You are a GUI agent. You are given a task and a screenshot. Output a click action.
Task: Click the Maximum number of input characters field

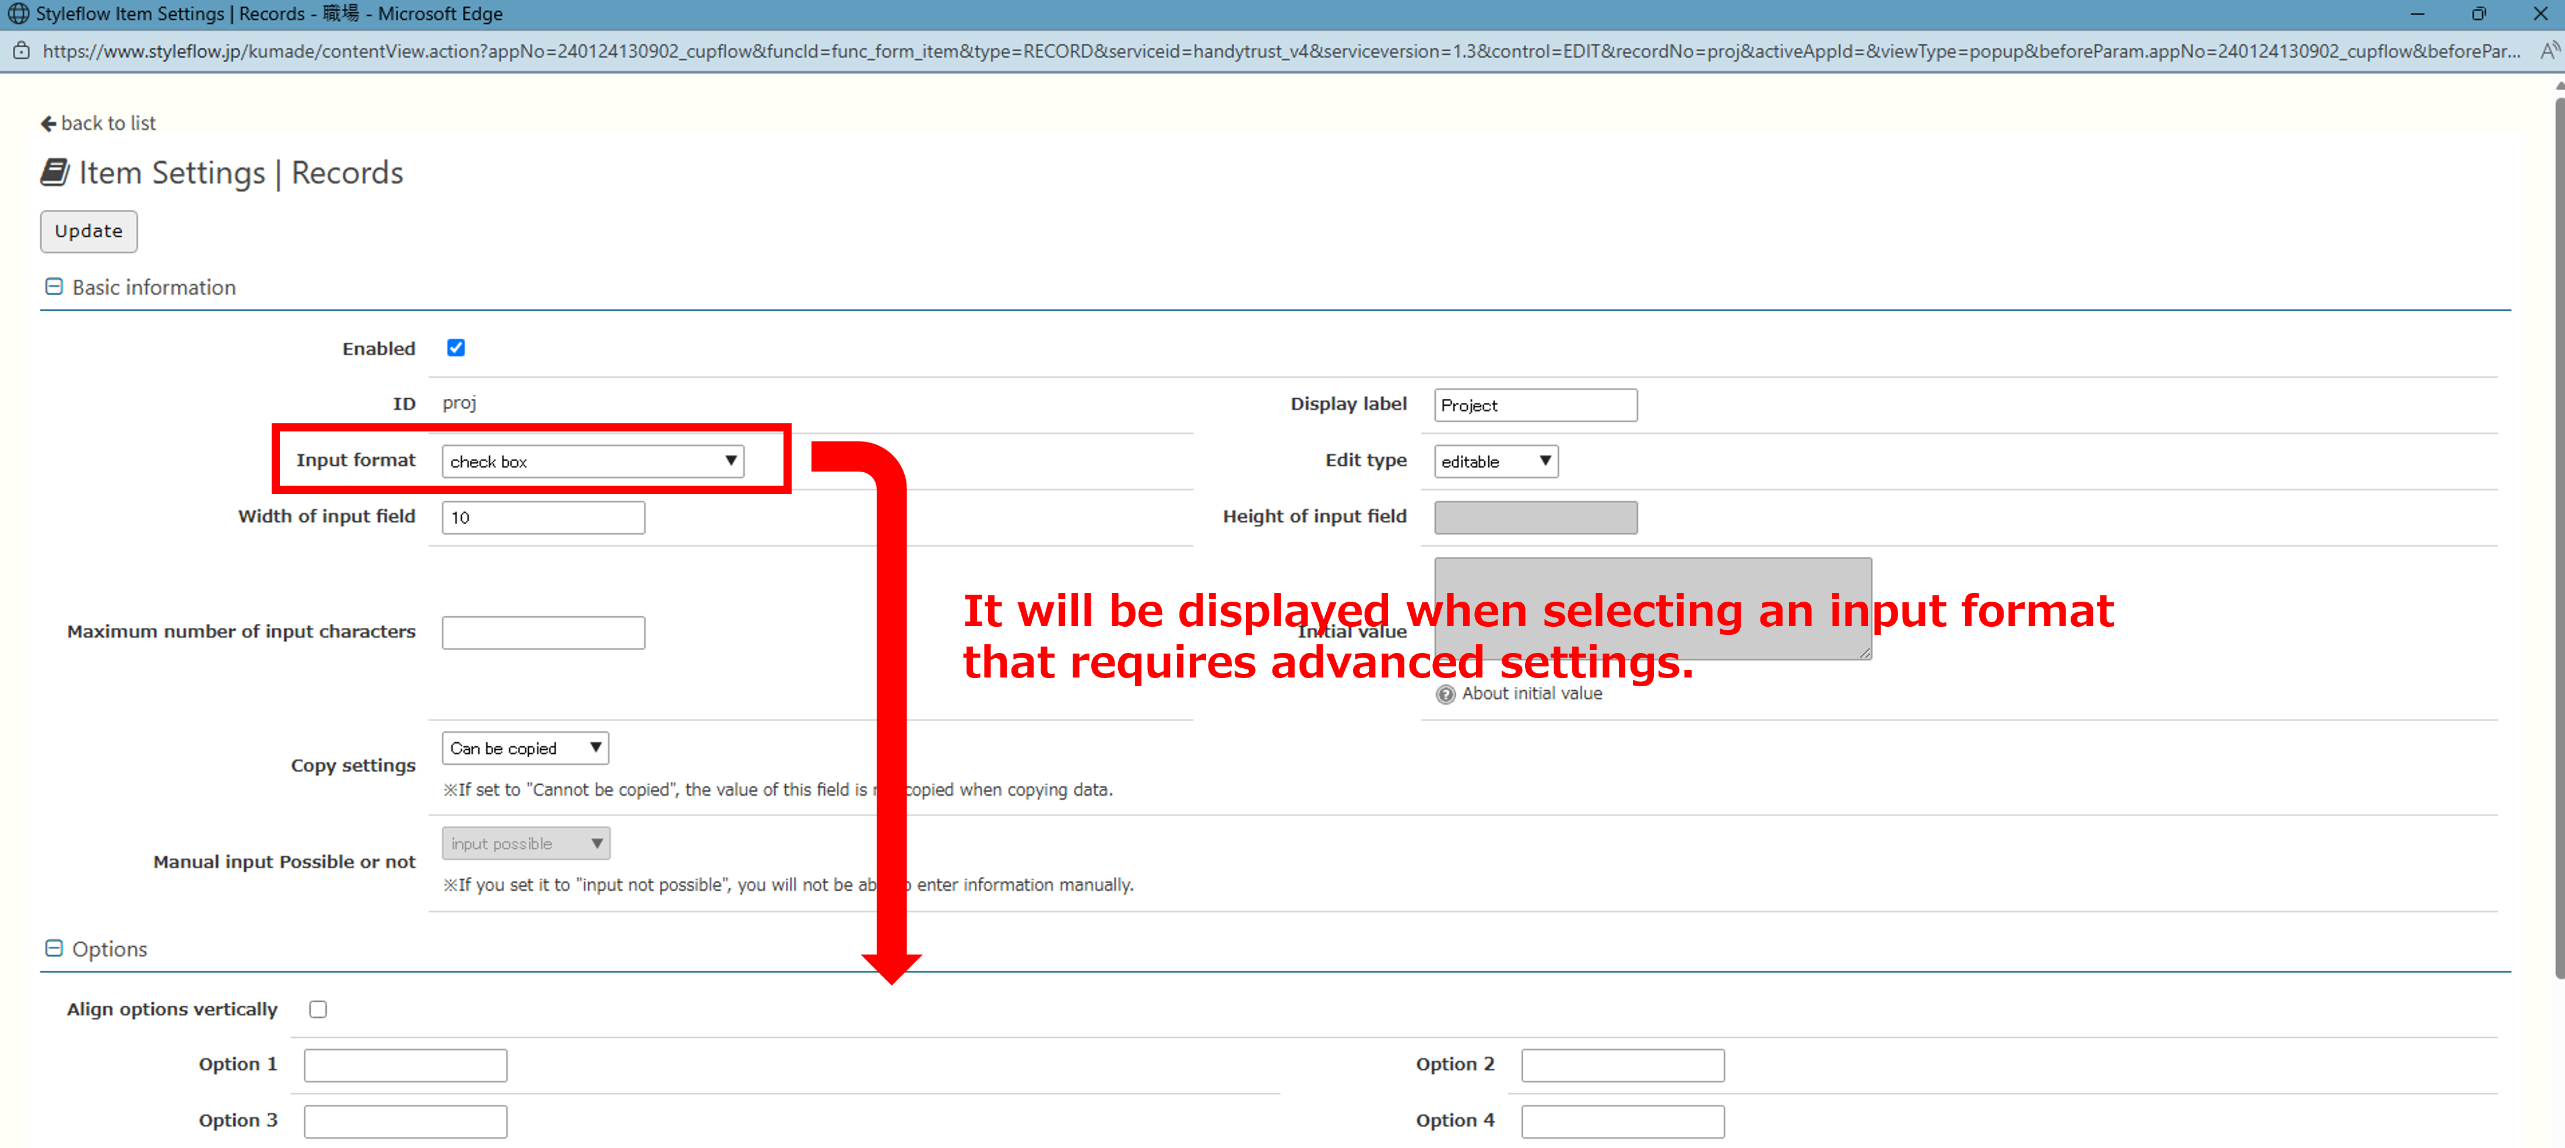click(x=544, y=633)
